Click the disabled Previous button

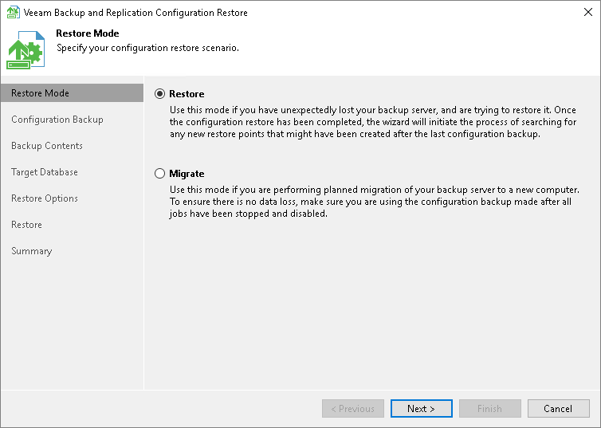(x=353, y=409)
